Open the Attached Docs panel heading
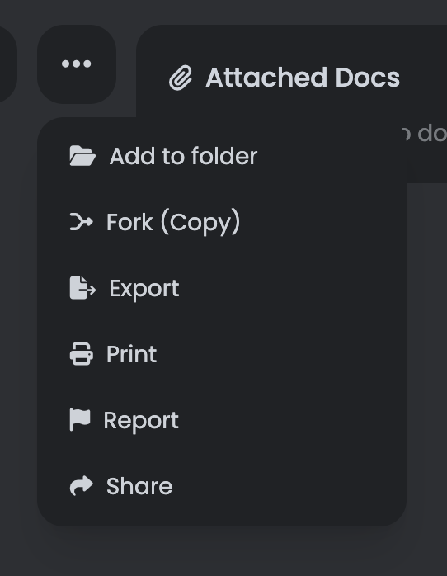447x576 pixels. [x=303, y=78]
